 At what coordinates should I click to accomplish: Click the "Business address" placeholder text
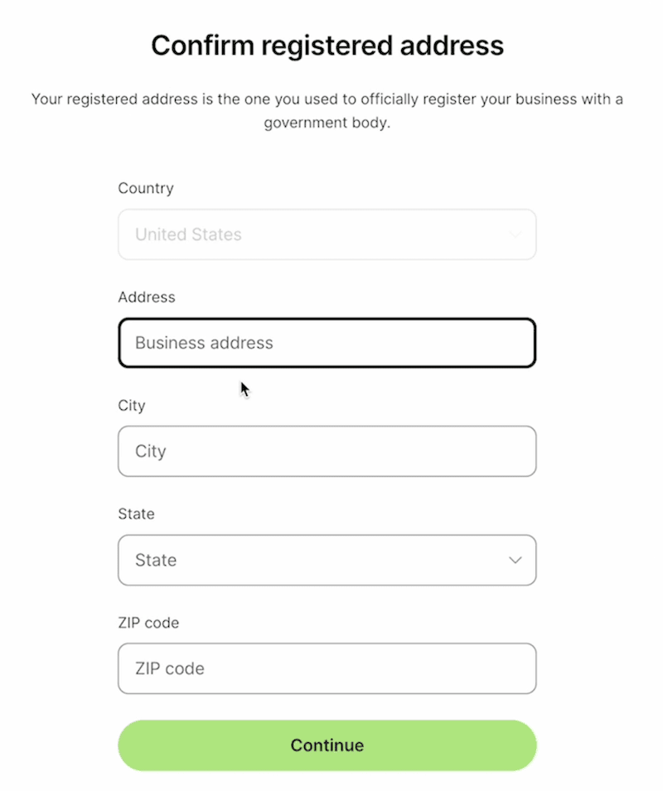(x=204, y=343)
